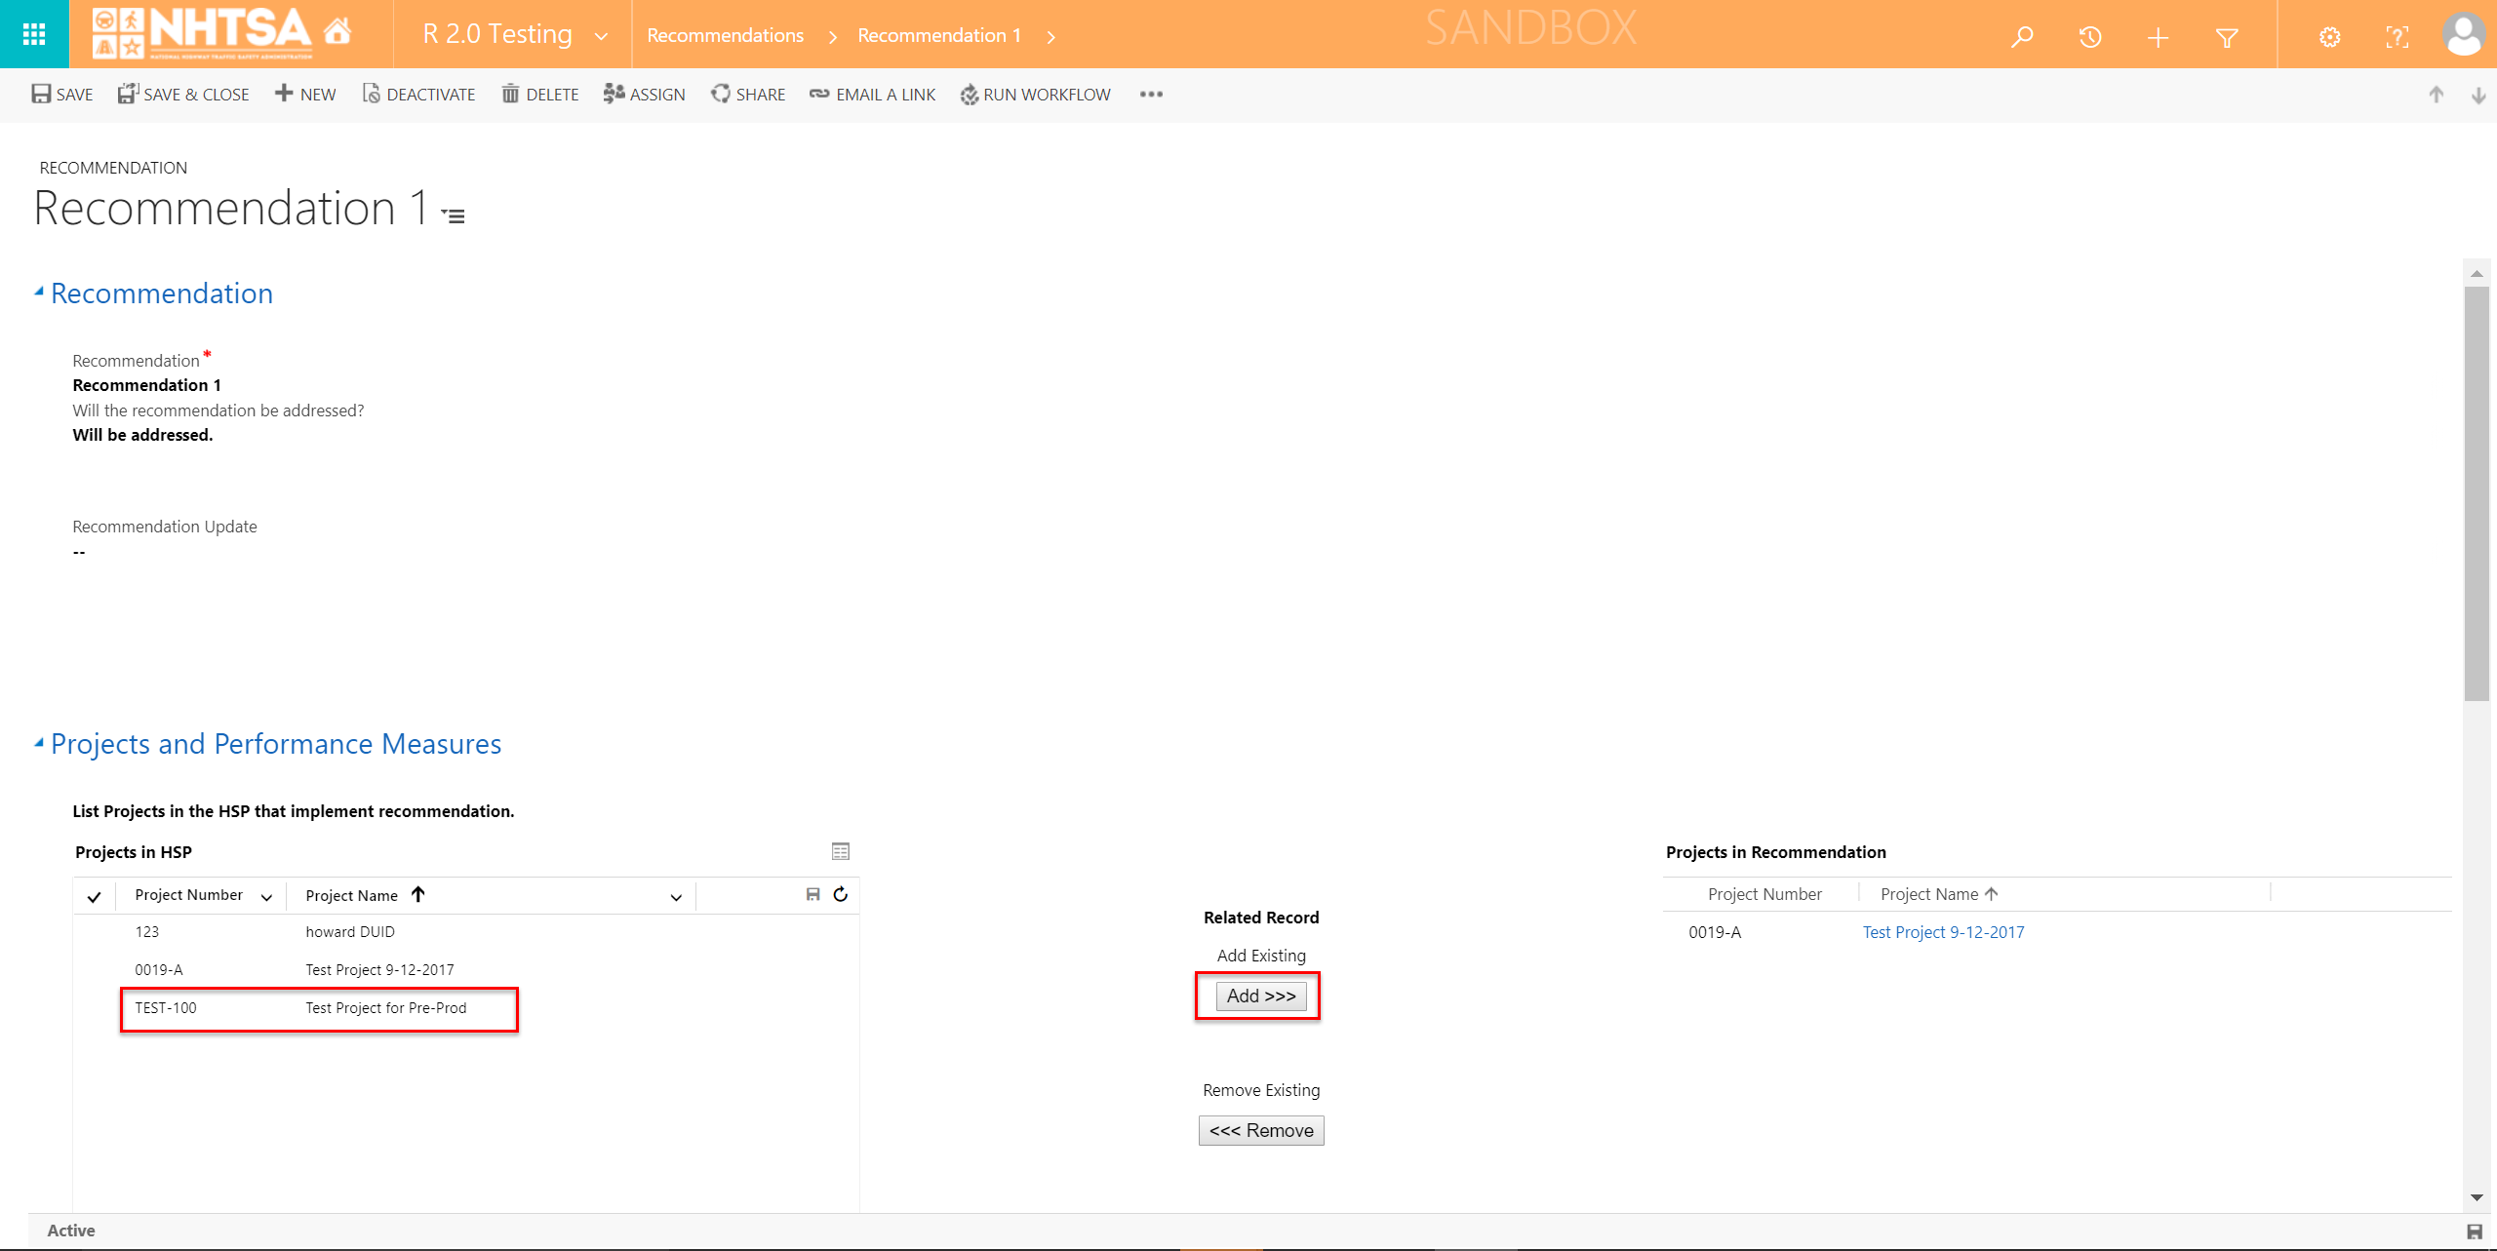Screen dimensions: 2497x1251
Task: Expand the R 2.0 Testing dropdown
Action: 601,36
